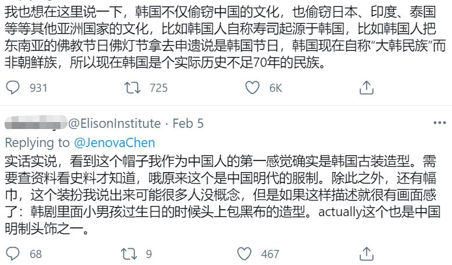The image size is (452, 265).
Task: Open the @ElisonInstitute profile handle
Action: point(114,123)
